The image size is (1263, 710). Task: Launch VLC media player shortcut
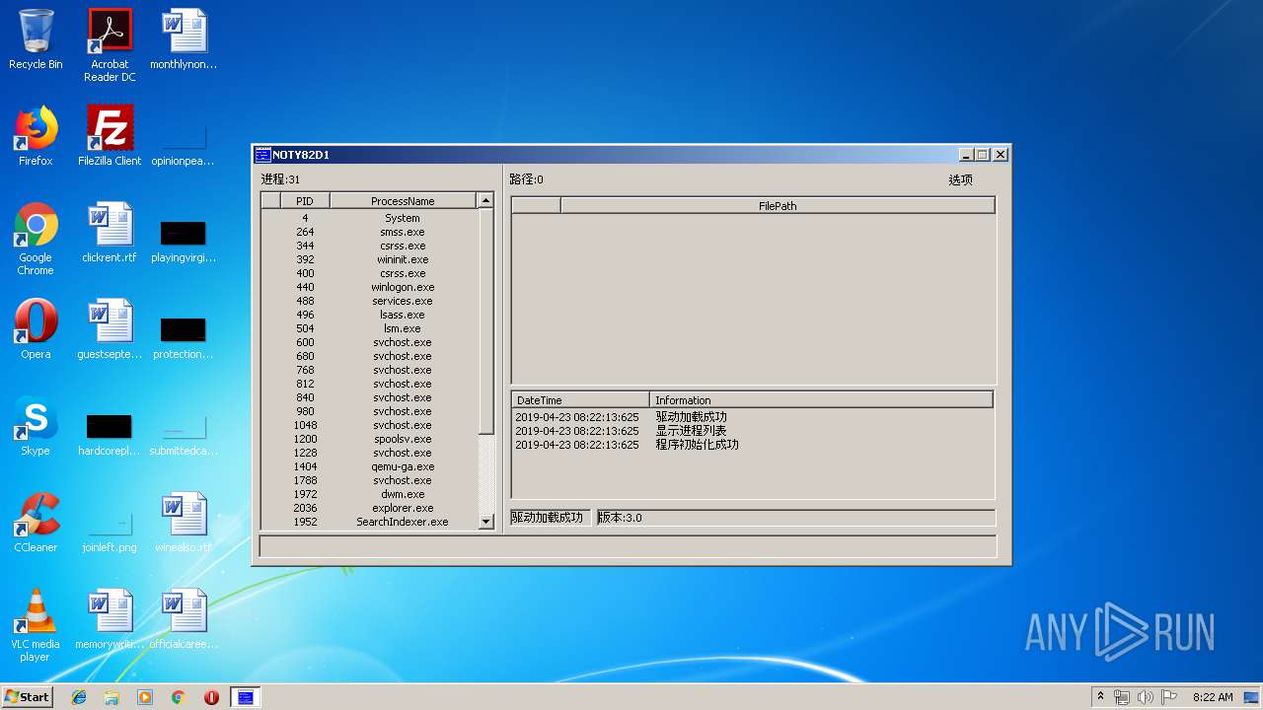[36, 625]
